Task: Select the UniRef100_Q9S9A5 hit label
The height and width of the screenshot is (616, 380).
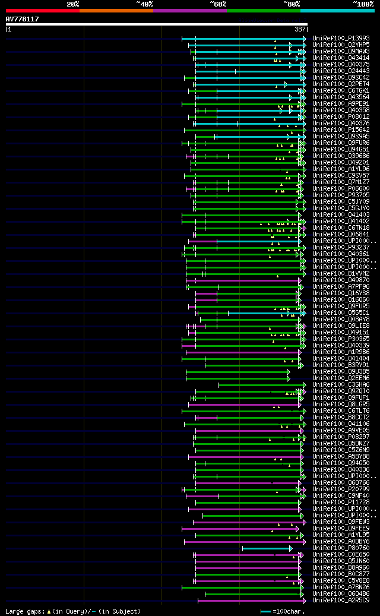Action: pyautogui.click(x=341, y=136)
